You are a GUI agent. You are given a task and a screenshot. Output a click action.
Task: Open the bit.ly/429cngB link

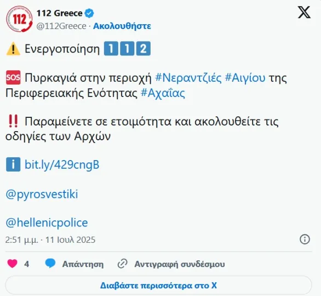(x=62, y=164)
